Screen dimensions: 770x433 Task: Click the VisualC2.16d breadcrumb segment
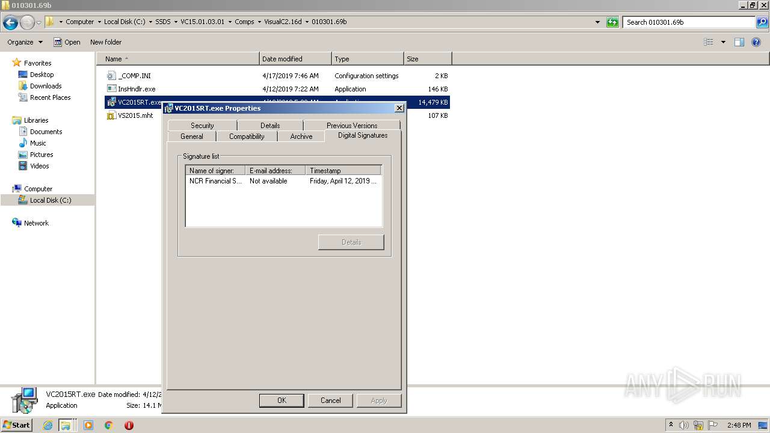coord(283,22)
